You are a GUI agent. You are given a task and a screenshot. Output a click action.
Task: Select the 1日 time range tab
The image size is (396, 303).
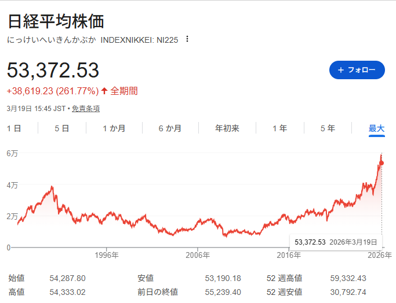point(14,128)
